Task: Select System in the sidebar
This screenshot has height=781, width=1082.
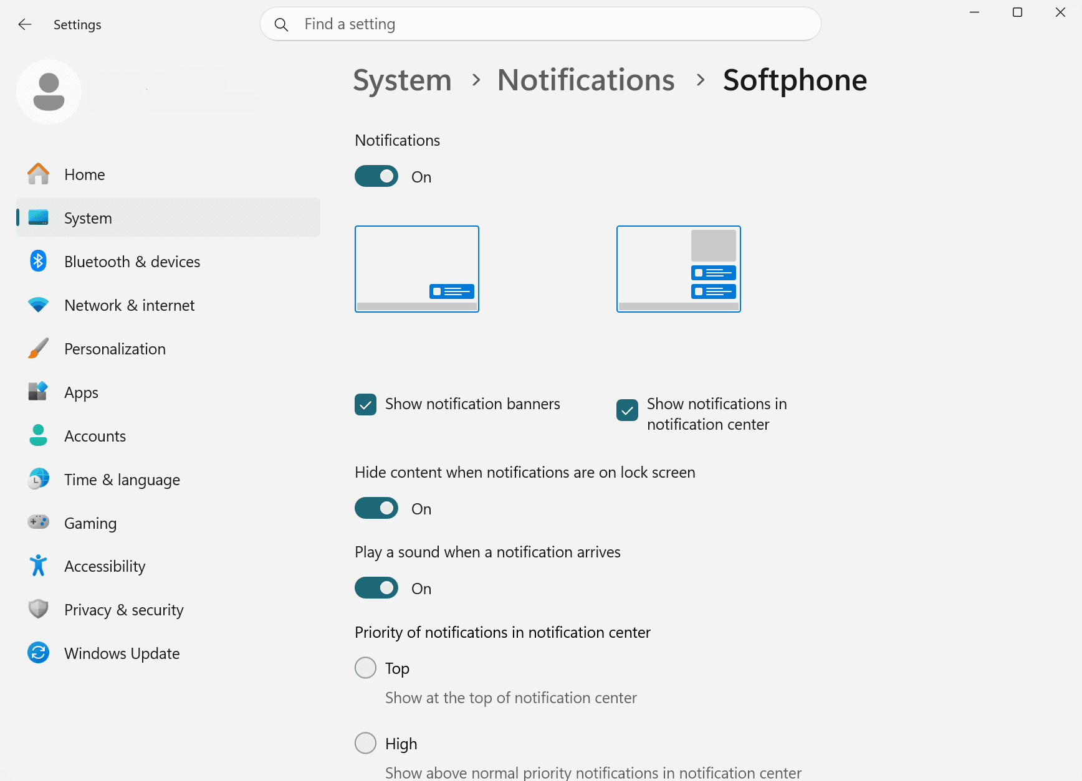Action: click(168, 217)
